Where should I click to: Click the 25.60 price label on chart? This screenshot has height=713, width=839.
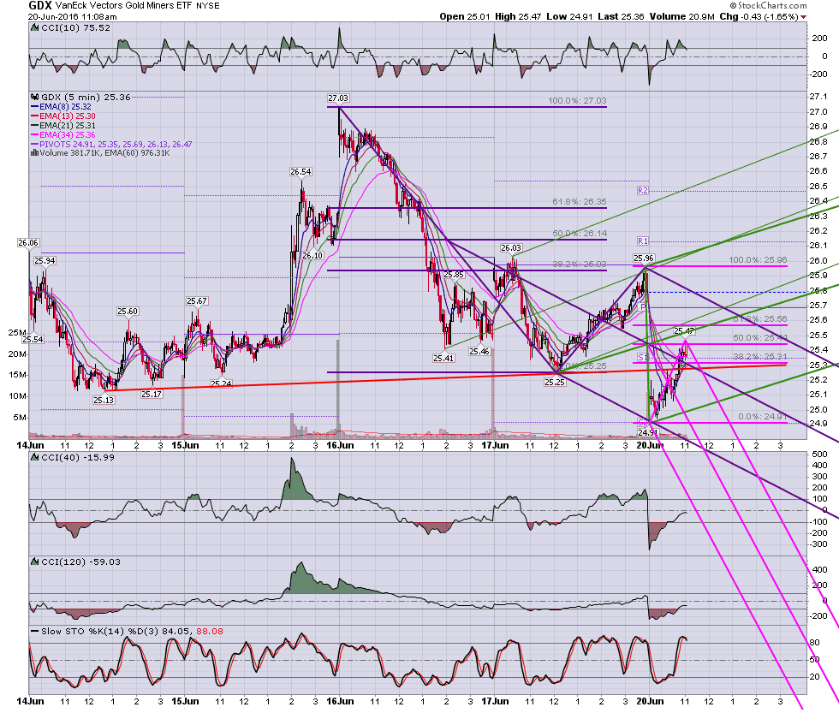coord(128,312)
